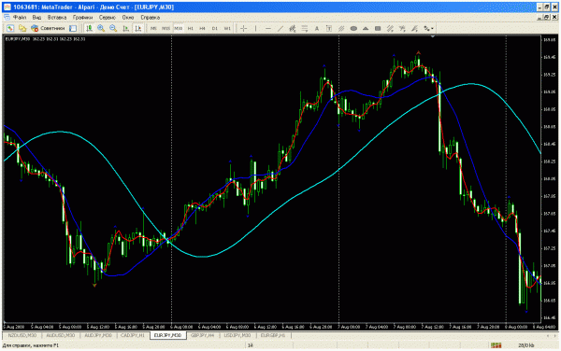Select the angled pitchfork tool icon
This screenshot has height=351, width=561.
point(414,28)
